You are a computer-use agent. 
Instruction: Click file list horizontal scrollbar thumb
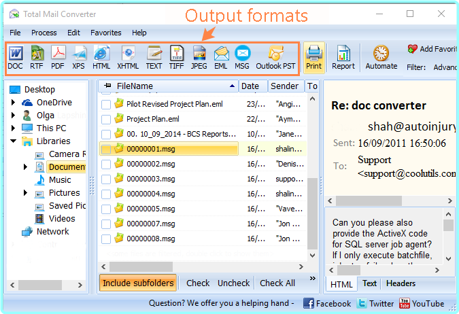click(x=141, y=266)
